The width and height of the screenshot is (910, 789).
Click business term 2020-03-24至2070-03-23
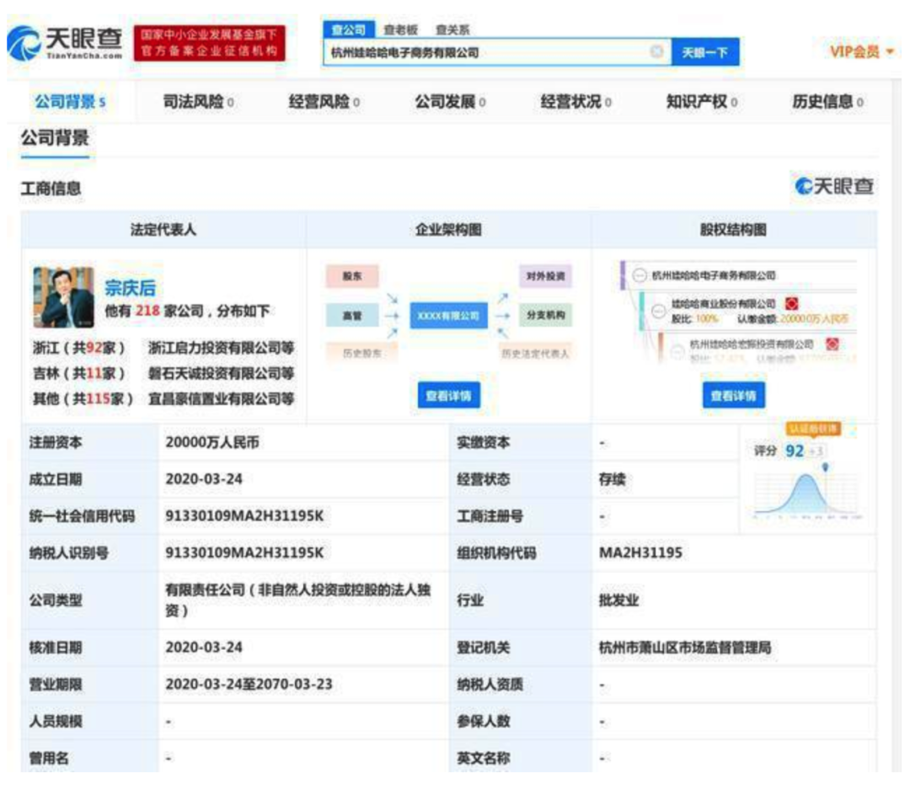(x=249, y=685)
